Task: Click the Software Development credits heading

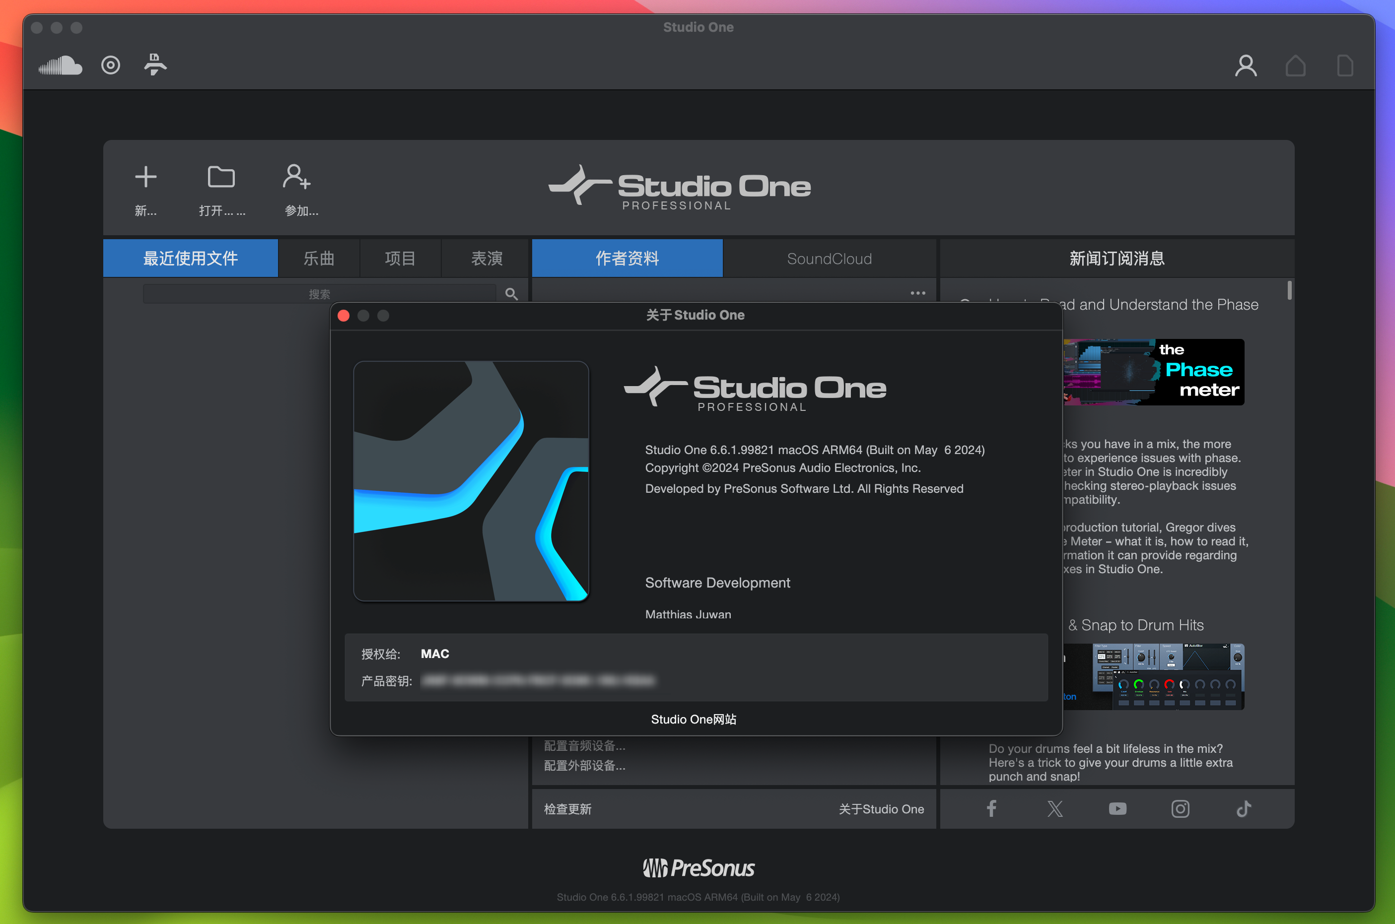Action: [x=717, y=582]
